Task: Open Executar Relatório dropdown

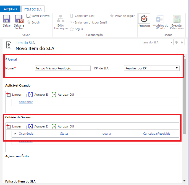Action: click(177, 22)
